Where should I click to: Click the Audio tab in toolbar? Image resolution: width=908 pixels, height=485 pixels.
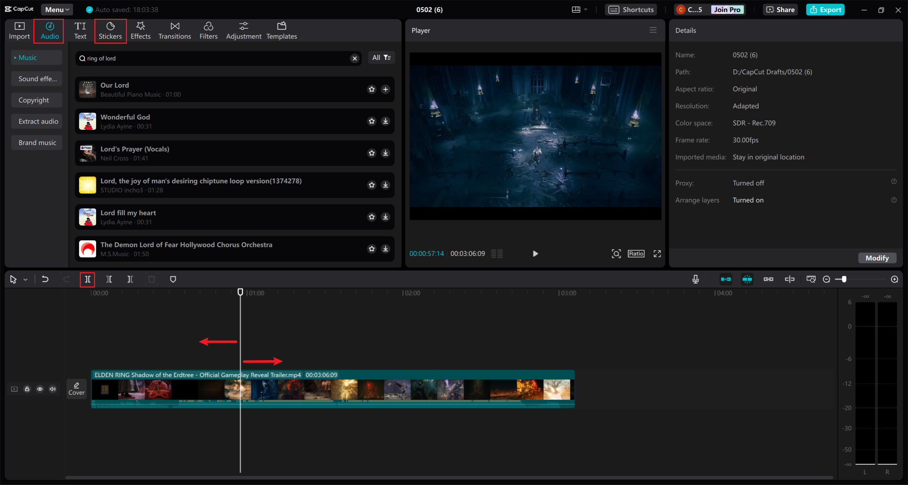[x=49, y=30]
